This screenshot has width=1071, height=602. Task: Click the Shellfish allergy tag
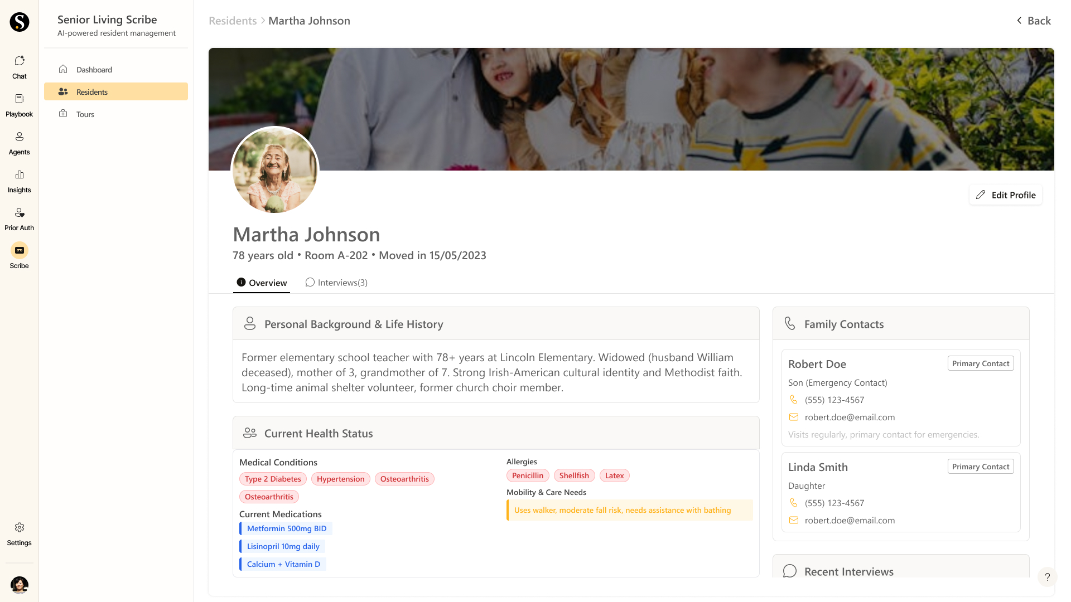(574, 475)
